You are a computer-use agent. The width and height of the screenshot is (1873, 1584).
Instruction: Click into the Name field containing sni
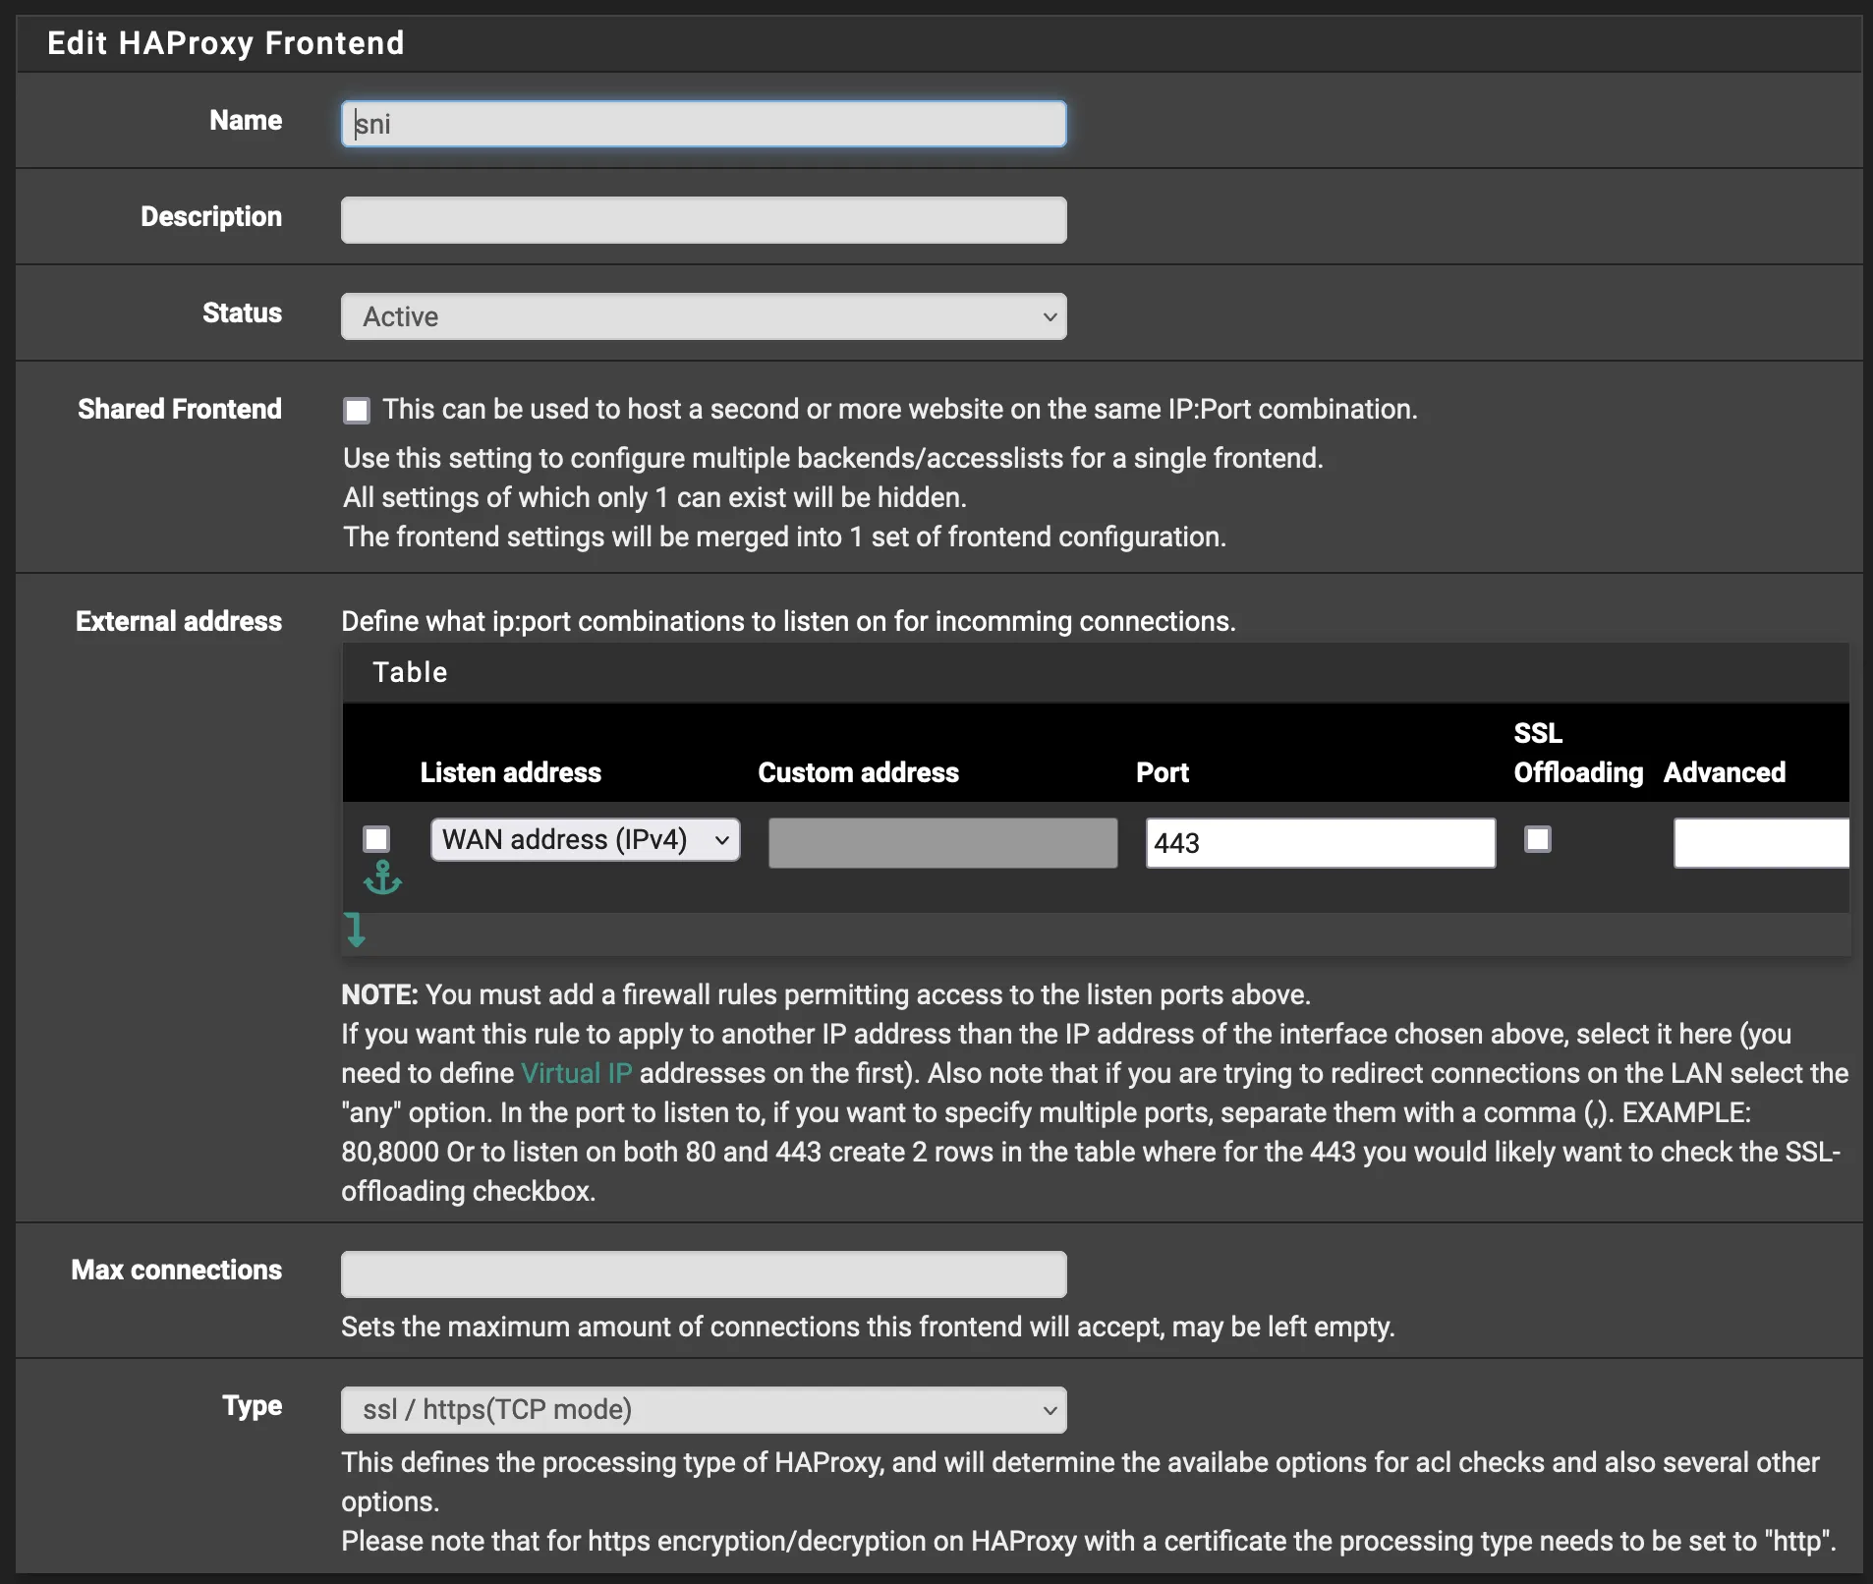click(x=702, y=123)
